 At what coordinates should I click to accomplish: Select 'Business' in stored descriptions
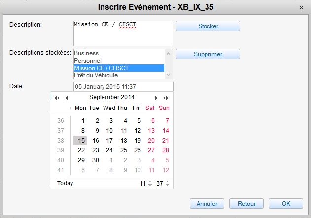point(86,53)
